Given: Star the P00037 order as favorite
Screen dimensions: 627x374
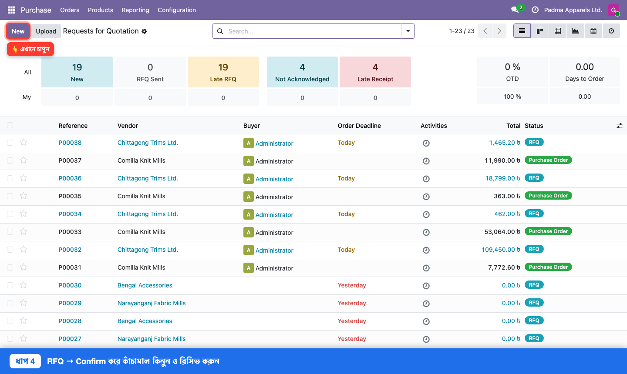Looking at the screenshot, I should coord(24,160).
